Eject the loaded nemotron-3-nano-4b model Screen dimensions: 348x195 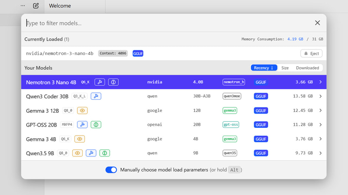pos(311,53)
